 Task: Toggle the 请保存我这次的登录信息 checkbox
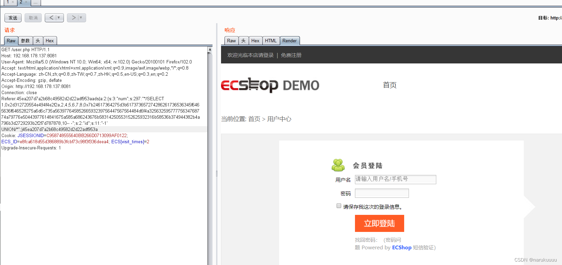pyautogui.click(x=339, y=206)
